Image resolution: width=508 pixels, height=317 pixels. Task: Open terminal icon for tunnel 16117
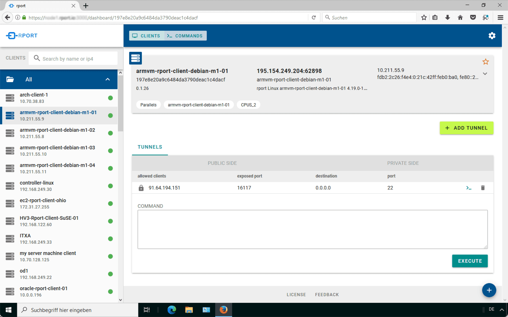(x=468, y=188)
